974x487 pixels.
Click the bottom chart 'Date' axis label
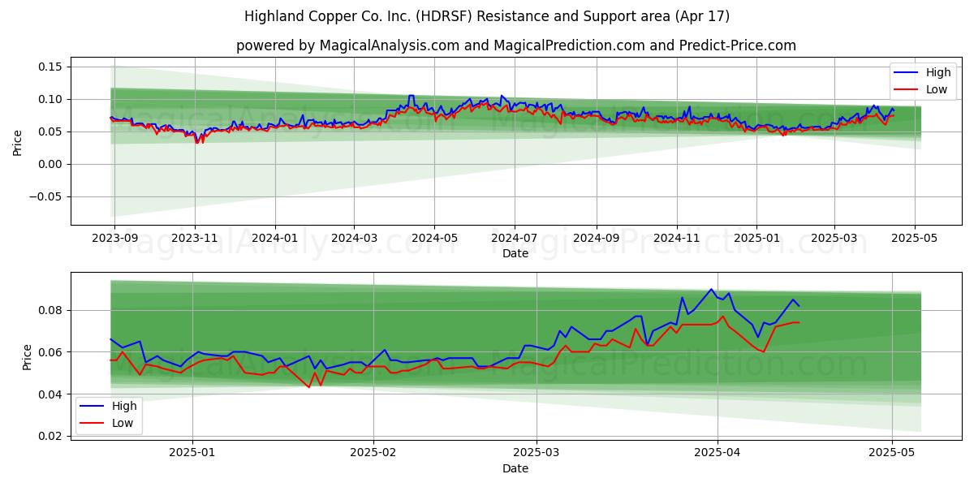pos(515,468)
